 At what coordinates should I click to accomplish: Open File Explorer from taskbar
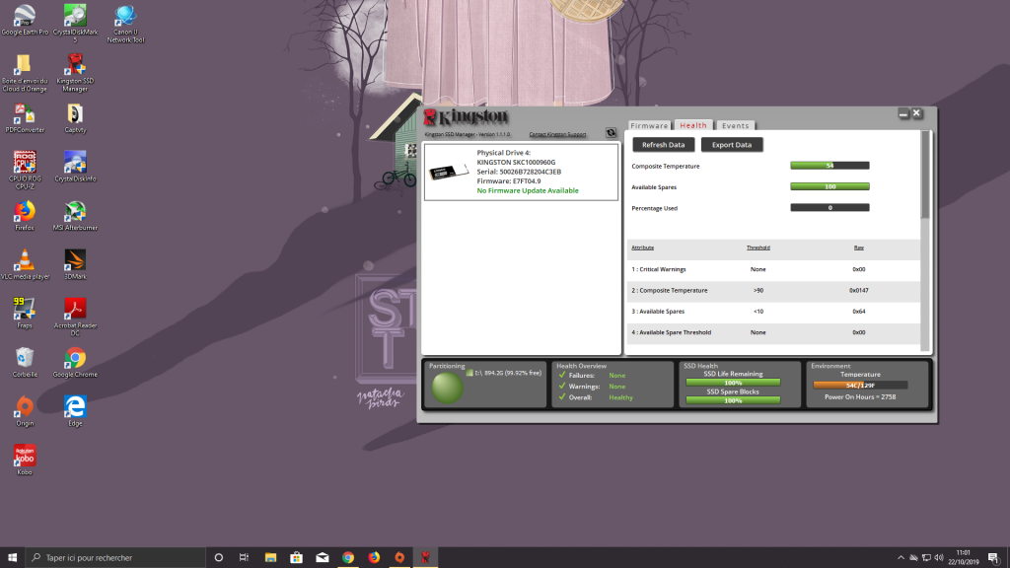(270, 557)
